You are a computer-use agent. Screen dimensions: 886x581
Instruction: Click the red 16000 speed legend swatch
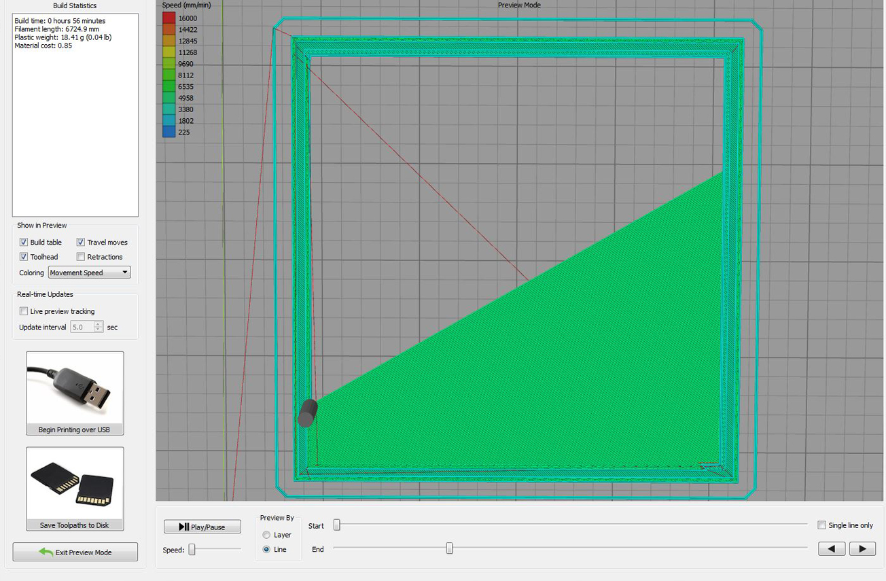(x=169, y=18)
